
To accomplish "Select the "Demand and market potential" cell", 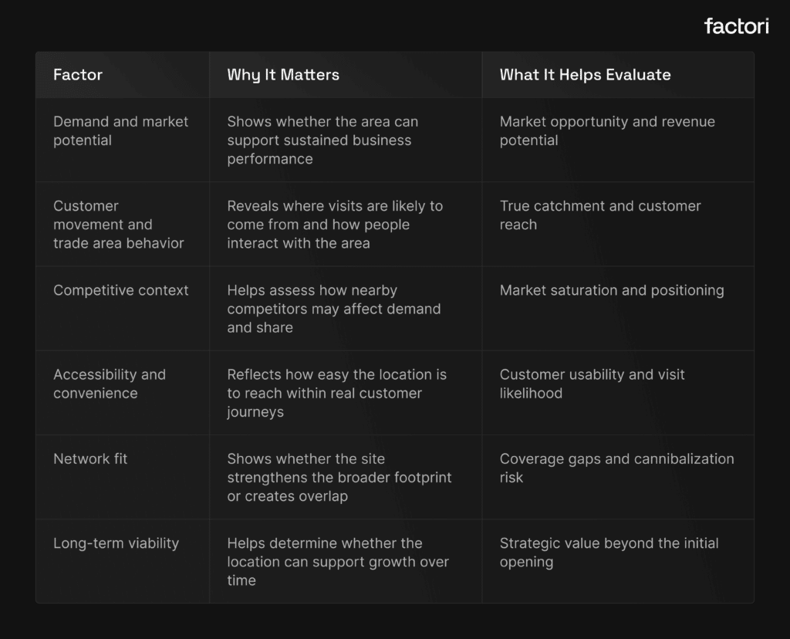I will [120, 131].
